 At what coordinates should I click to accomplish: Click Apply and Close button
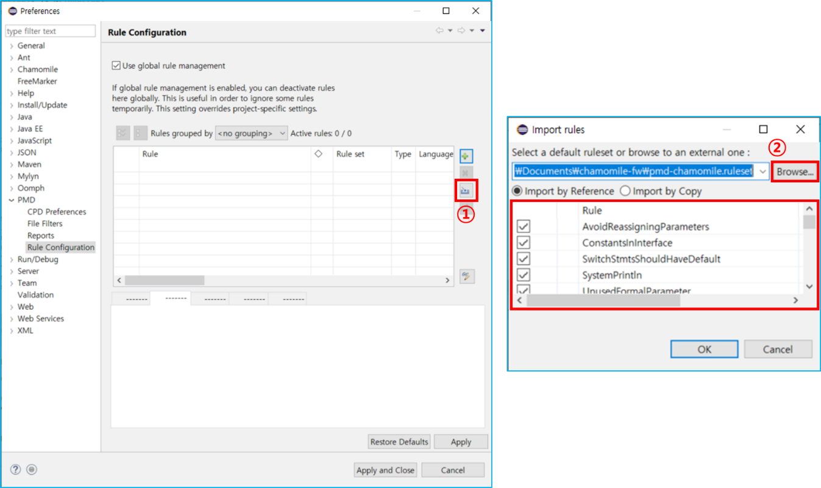[385, 470]
